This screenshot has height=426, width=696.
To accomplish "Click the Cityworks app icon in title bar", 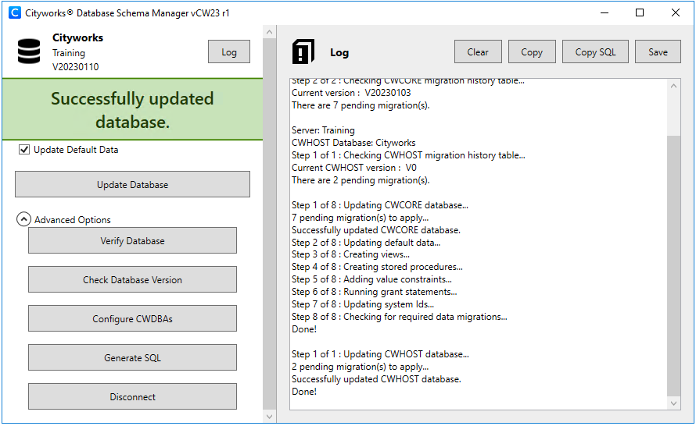I will 14,12.
